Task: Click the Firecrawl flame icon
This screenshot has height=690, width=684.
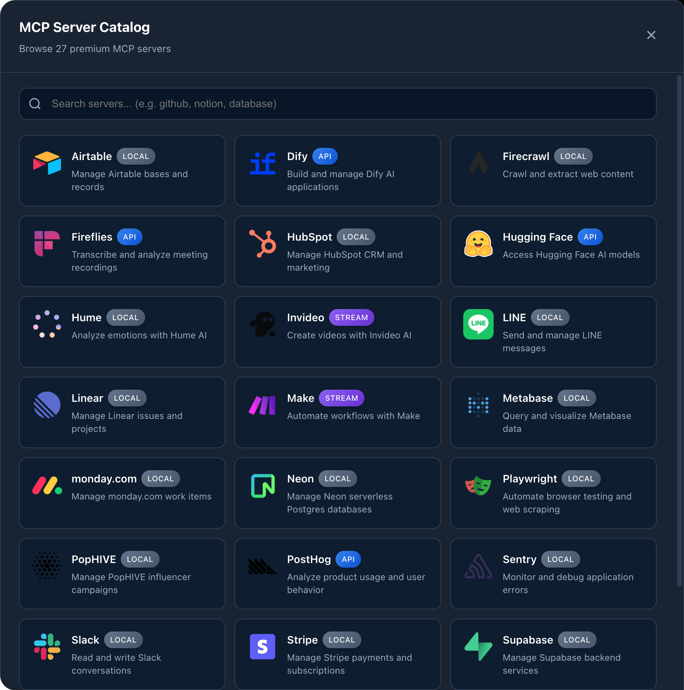Action: (478, 163)
